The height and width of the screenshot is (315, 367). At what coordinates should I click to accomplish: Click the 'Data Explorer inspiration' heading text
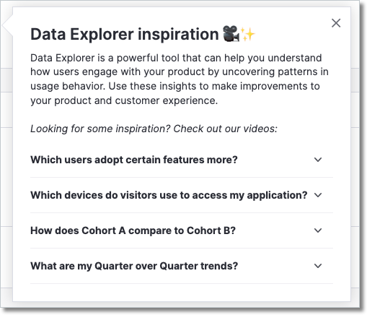coord(124,34)
